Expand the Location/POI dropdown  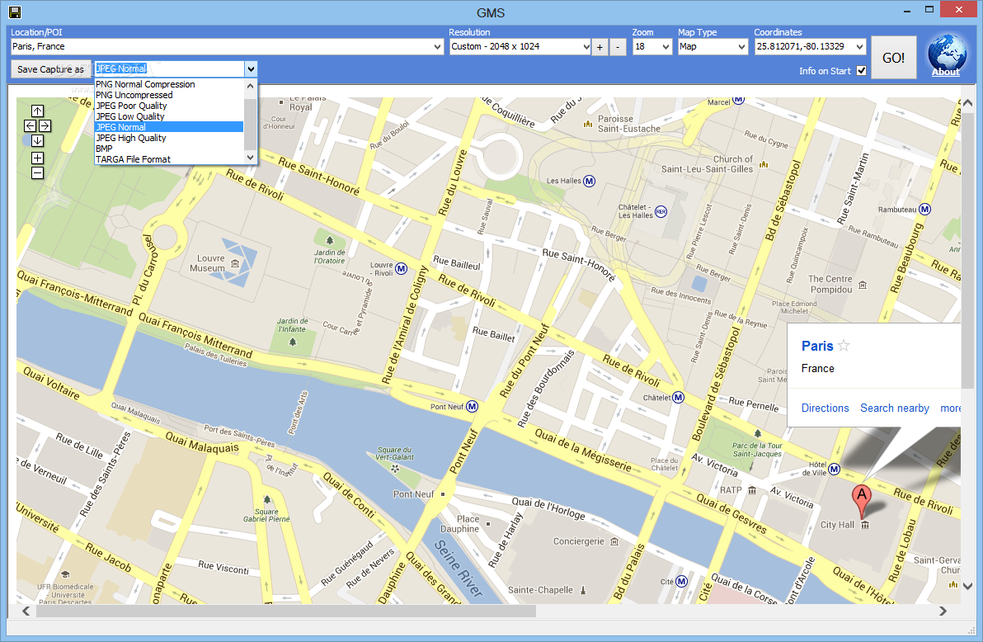pos(437,47)
